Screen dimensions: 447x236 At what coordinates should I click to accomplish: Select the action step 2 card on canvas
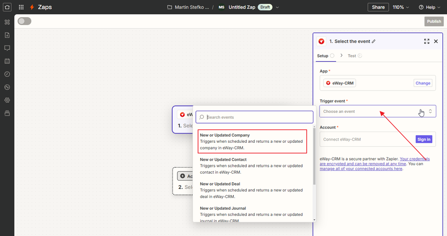coord(183,181)
